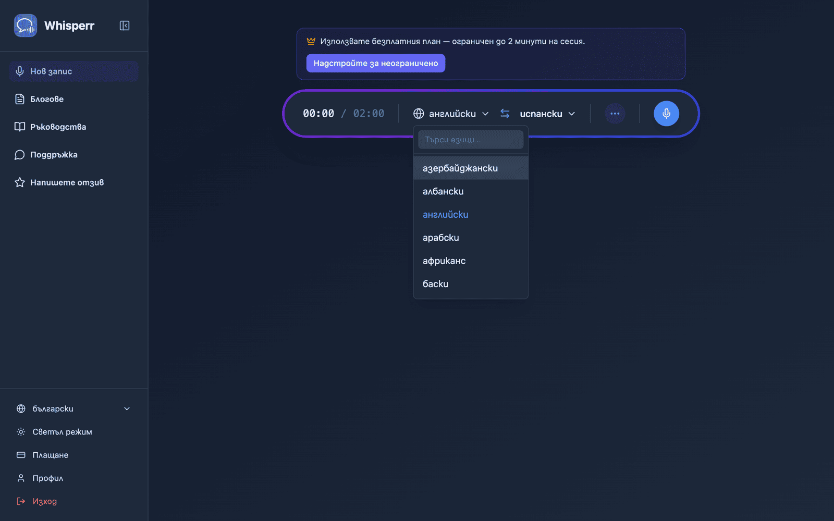The height and width of the screenshot is (521, 834).
Task: Open the three-dots more options button
Action: click(x=615, y=114)
